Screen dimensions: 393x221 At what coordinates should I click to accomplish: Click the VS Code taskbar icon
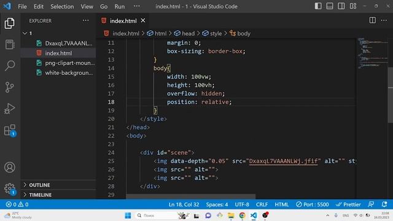pyautogui.click(x=254, y=215)
